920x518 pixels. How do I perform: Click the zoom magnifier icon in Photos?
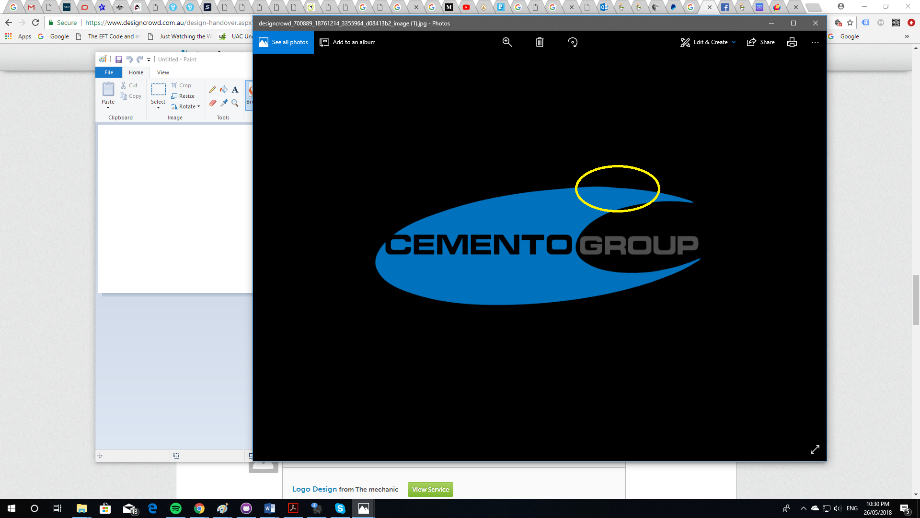tap(507, 42)
